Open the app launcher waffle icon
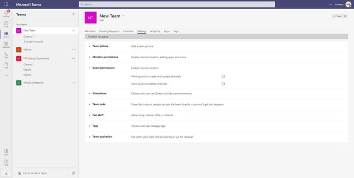354x178 pixels. click(6, 4)
